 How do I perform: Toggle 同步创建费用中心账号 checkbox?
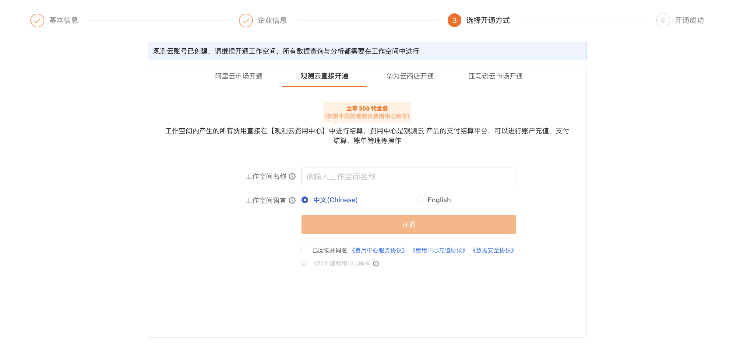click(305, 263)
